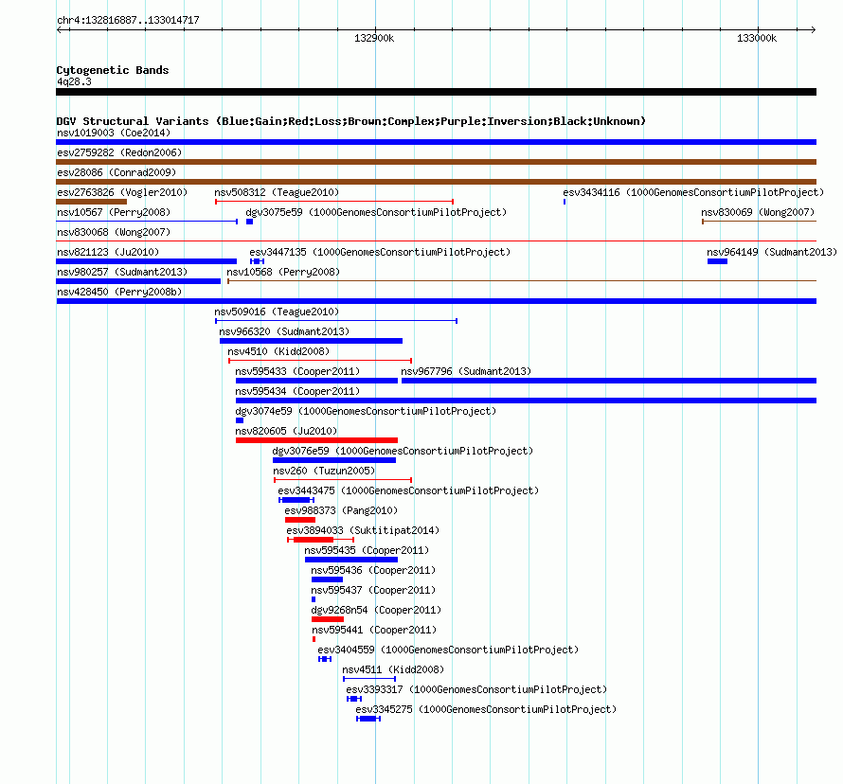This screenshot has width=843, height=784.
Task: Select nsv10568 (Perry2008) label
Action: [283, 272]
